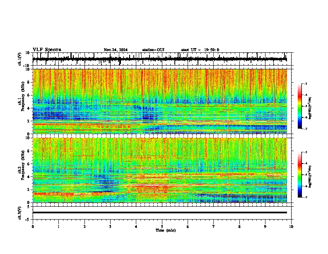
Task: Click the ch.2 spectrogram color scale bar
Action: (x=300, y=175)
